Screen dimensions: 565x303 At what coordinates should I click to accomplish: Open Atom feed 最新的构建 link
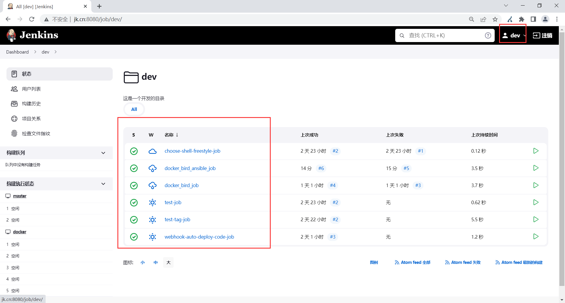pos(519,262)
